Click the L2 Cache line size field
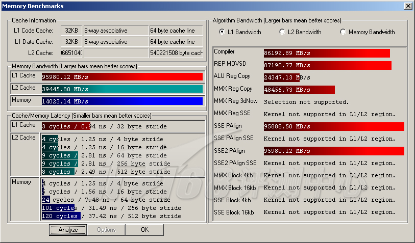Screen dimensions: 415x243 [176, 53]
